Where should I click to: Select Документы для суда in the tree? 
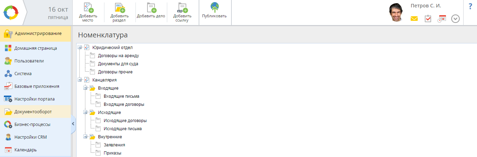[x=118, y=64]
